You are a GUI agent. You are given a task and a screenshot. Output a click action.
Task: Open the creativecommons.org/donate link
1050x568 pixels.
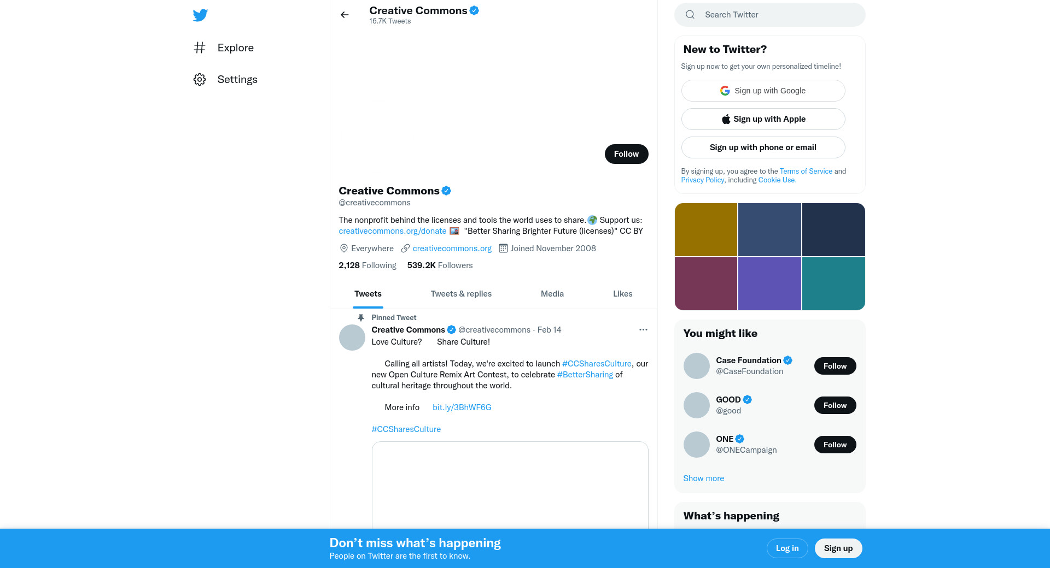(392, 231)
